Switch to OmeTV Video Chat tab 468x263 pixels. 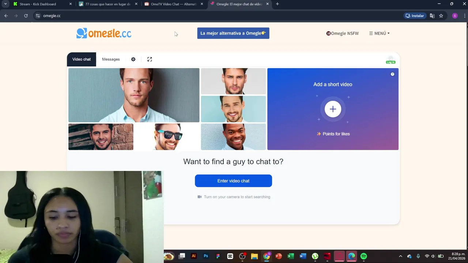[x=174, y=4]
